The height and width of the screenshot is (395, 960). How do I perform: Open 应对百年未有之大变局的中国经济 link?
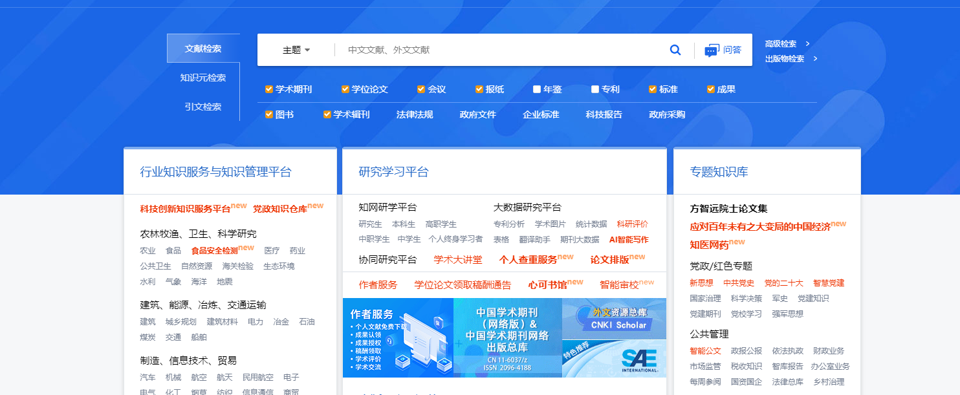760,227
